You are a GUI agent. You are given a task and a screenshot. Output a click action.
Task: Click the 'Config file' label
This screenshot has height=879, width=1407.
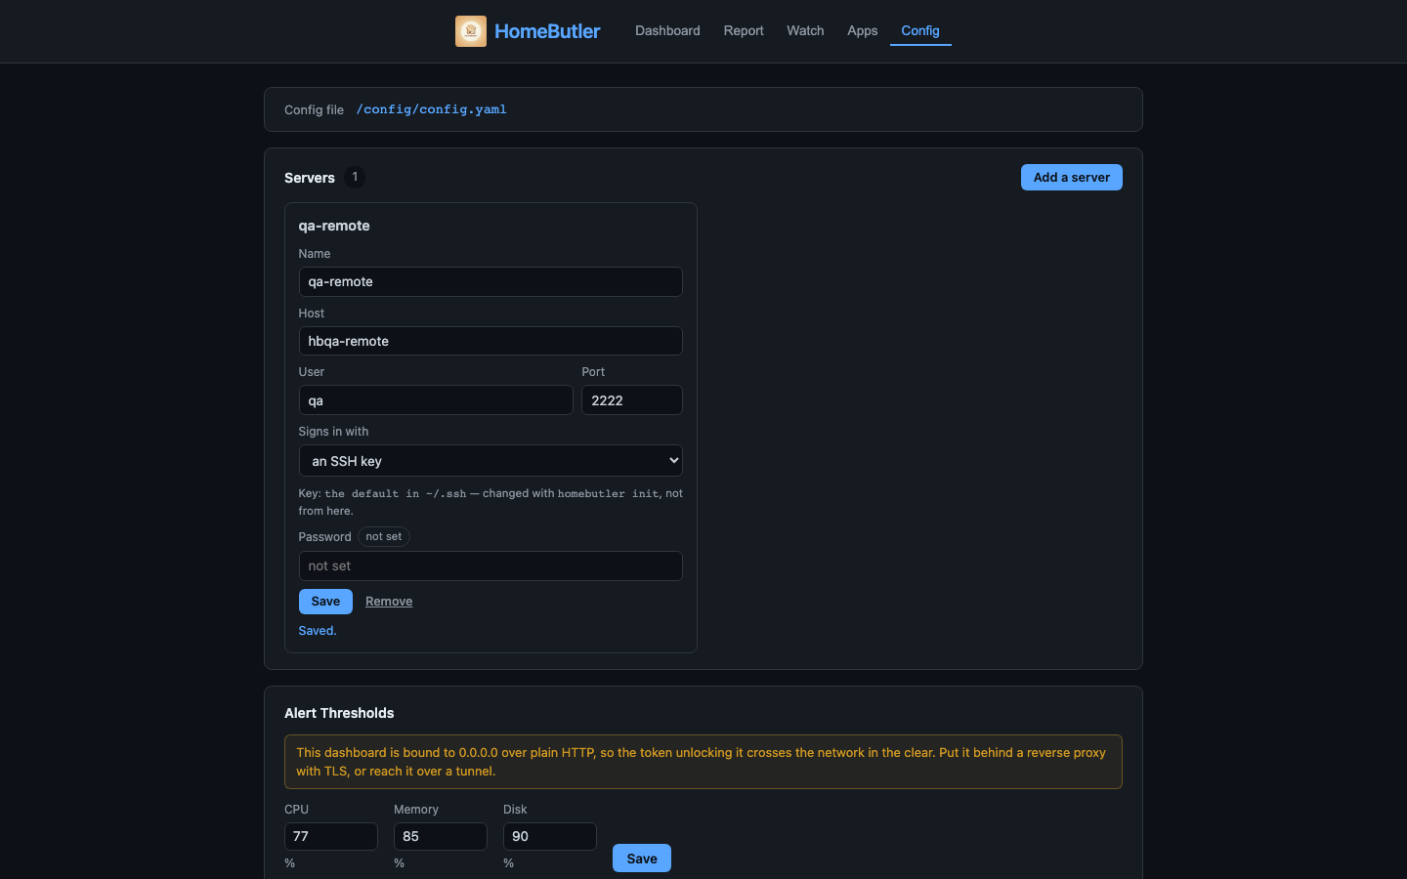pyautogui.click(x=314, y=109)
